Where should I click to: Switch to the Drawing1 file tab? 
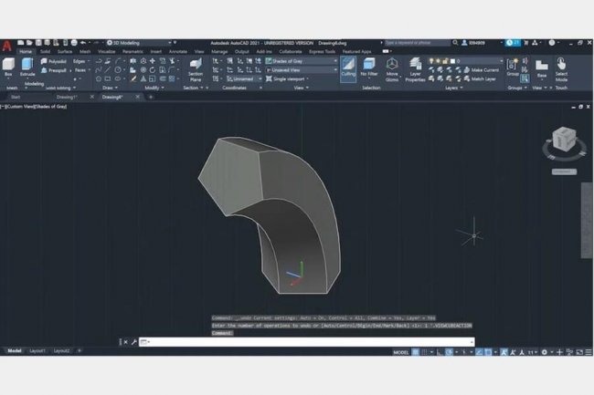point(67,97)
